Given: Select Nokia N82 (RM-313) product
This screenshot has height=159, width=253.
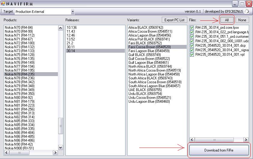Looking at the screenshot, I should click(x=31, y=113).
